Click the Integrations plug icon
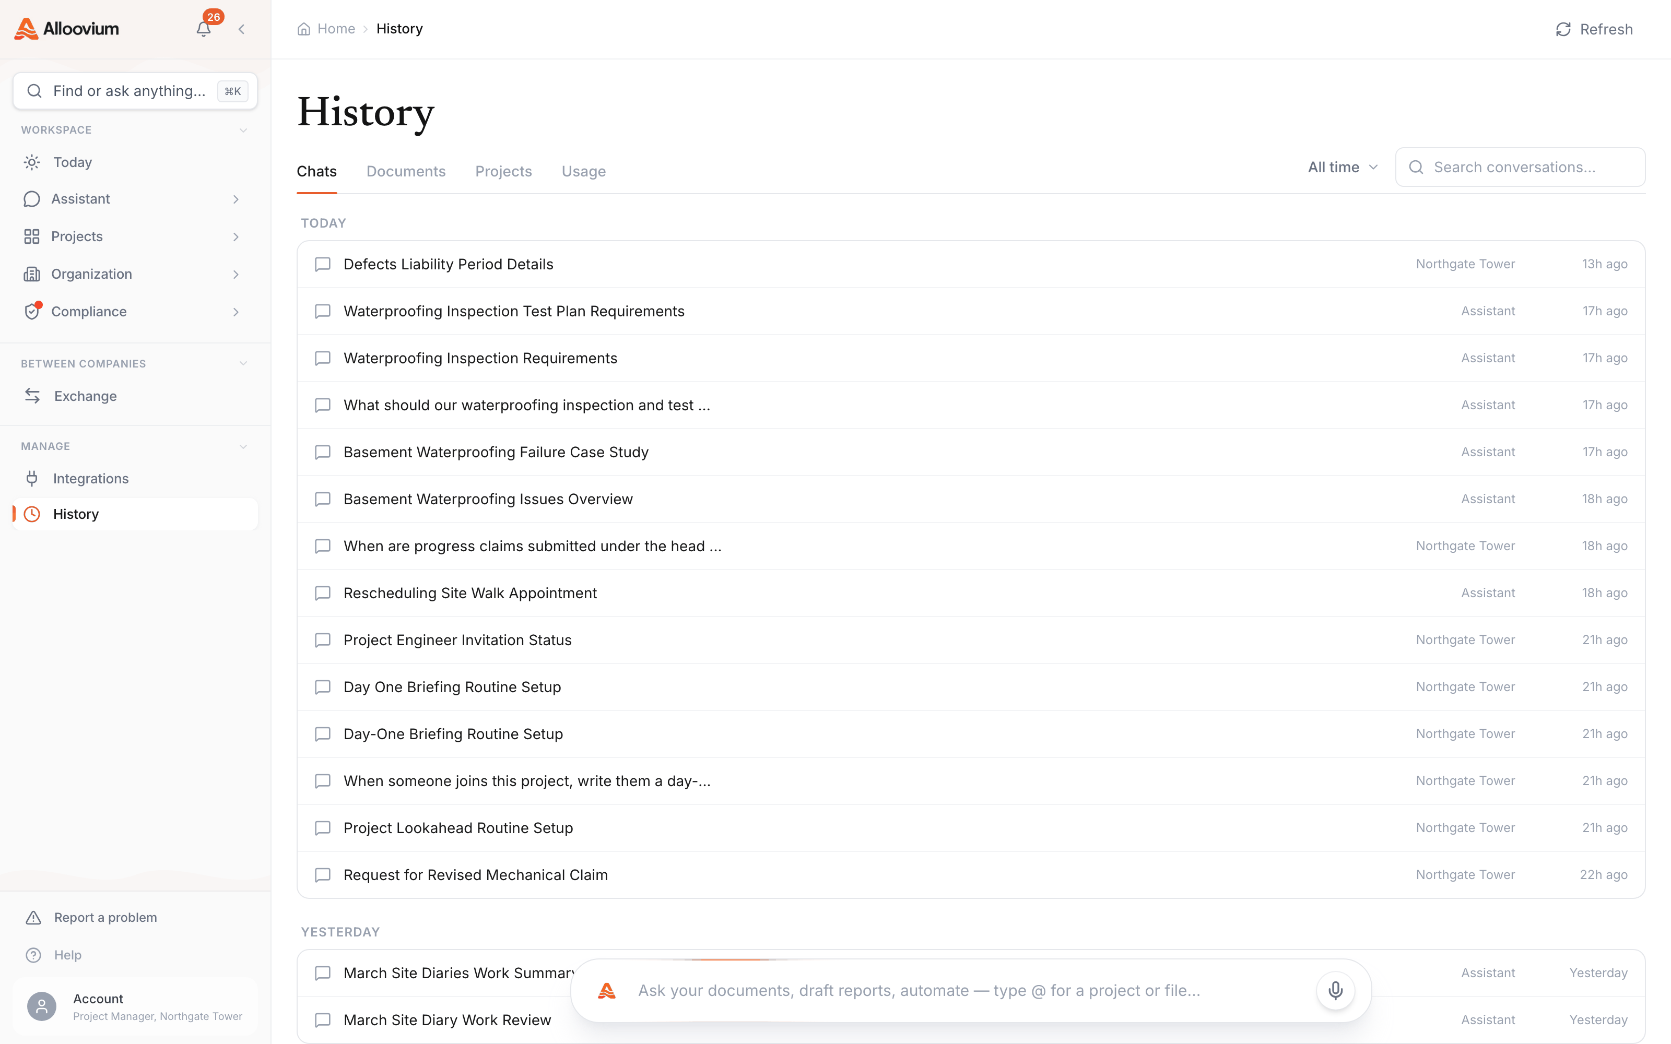 32,479
